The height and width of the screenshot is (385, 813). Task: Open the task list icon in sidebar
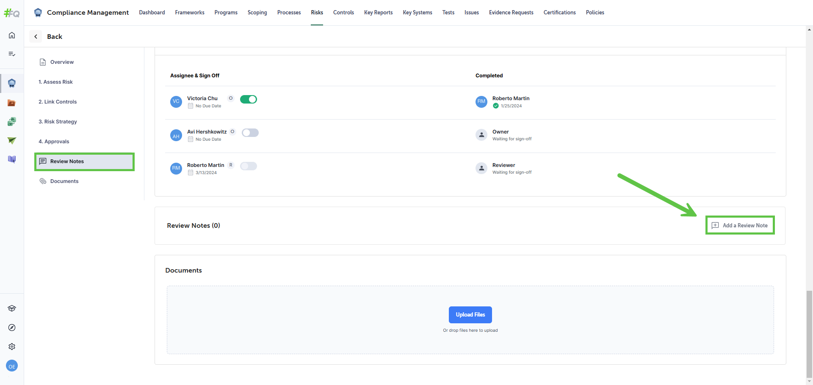click(x=12, y=54)
